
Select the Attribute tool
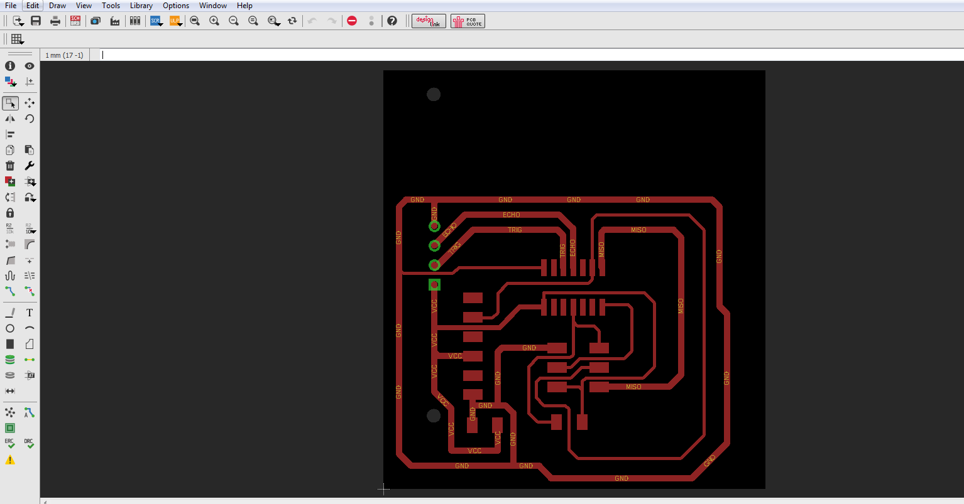(30, 375)
